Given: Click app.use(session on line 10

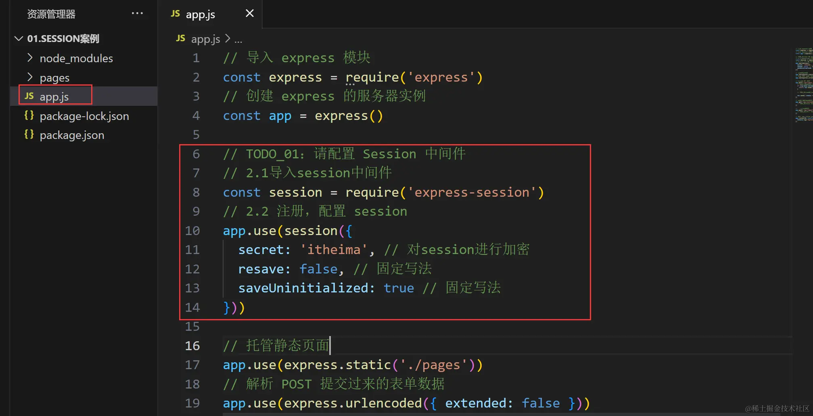Looking at the screenshot, I should [x=280, y=231].
